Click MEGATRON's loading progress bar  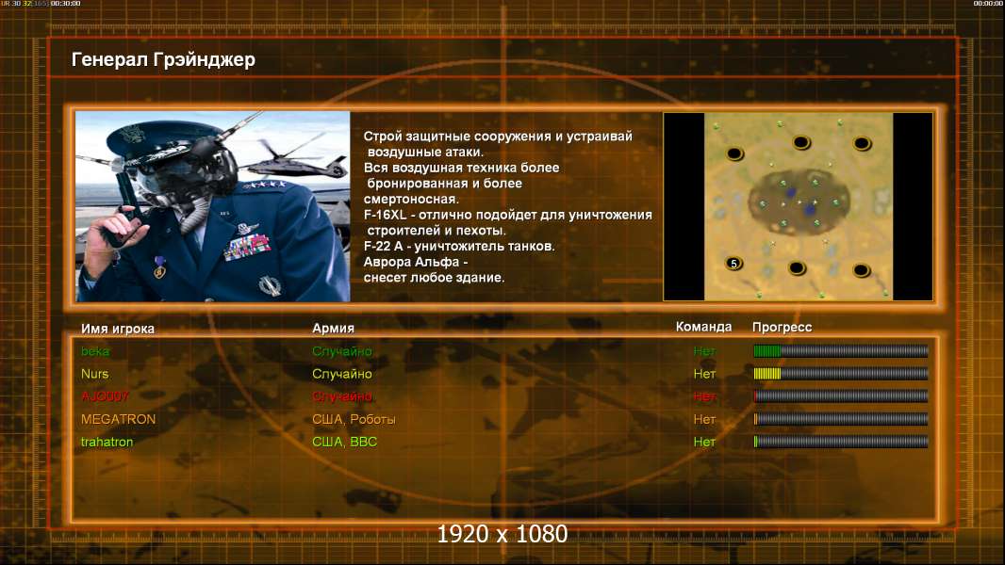(x=841, y=419)
